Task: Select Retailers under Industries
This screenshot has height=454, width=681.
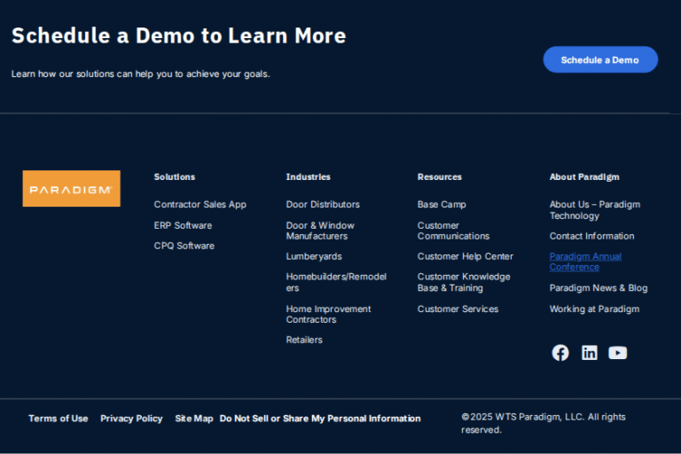Action: [304, 340]
